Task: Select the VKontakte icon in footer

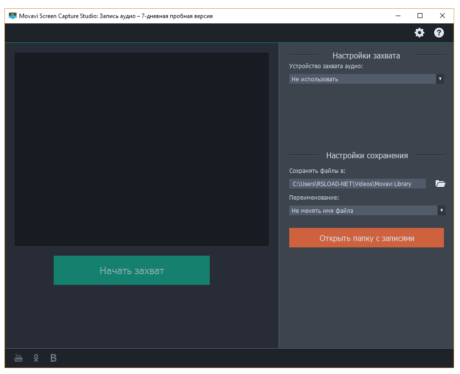Action: pyautogui.click(x=53, y=357)
